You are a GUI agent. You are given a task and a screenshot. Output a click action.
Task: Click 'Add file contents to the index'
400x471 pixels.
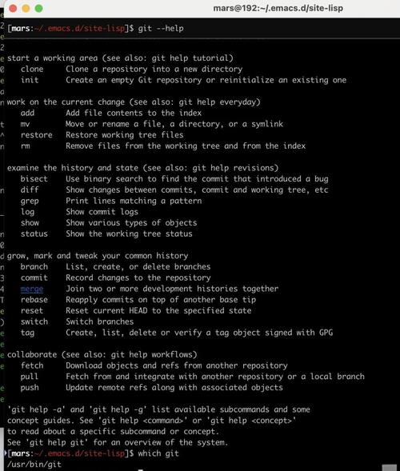[x=134, y=114]
